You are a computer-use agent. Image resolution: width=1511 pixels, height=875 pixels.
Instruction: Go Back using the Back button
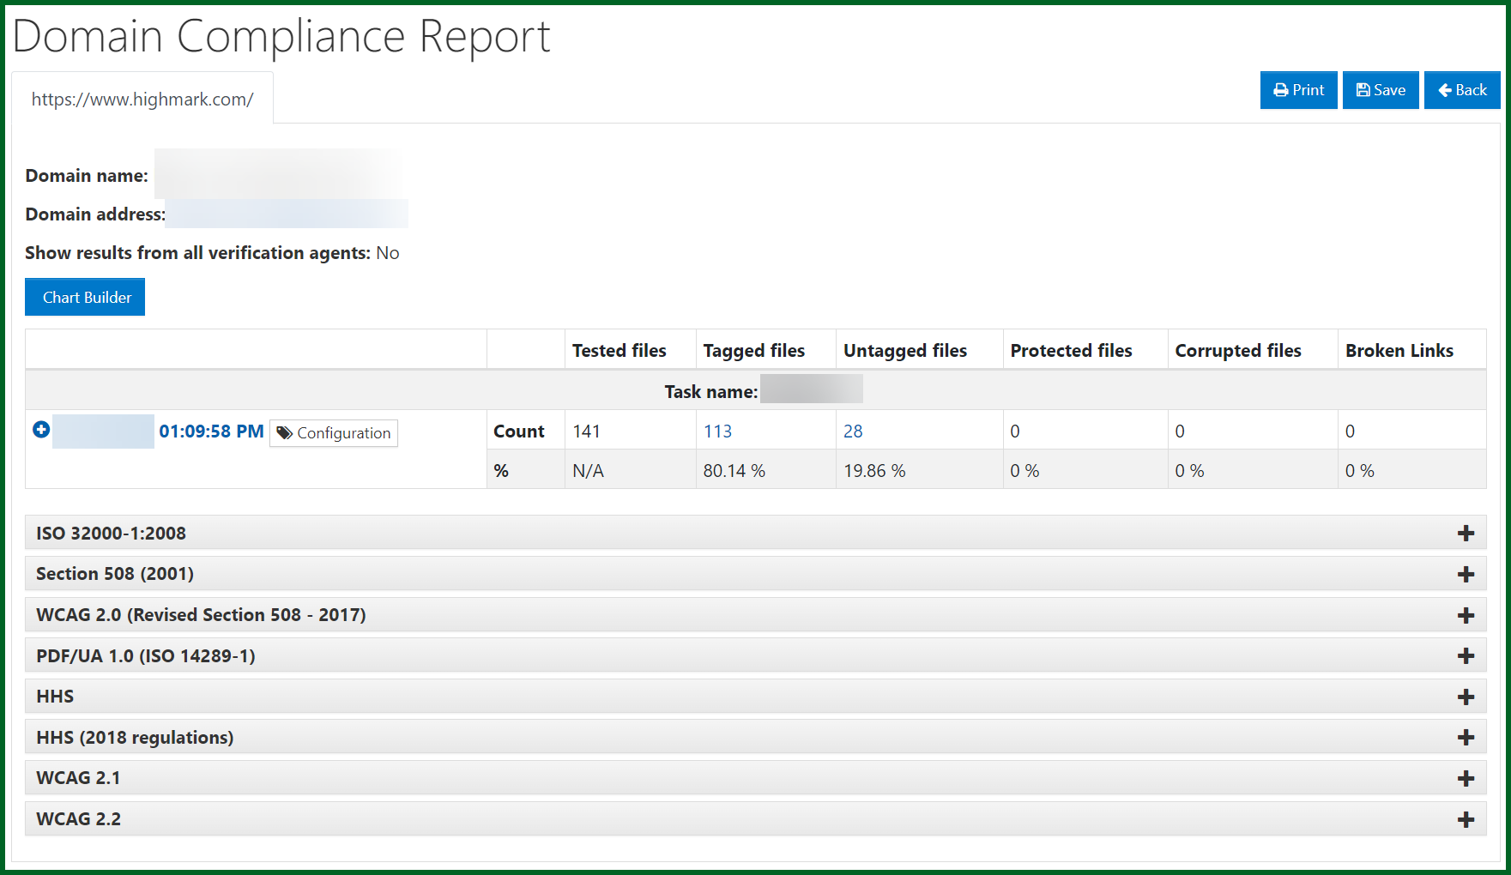(x=1462, y=90)
